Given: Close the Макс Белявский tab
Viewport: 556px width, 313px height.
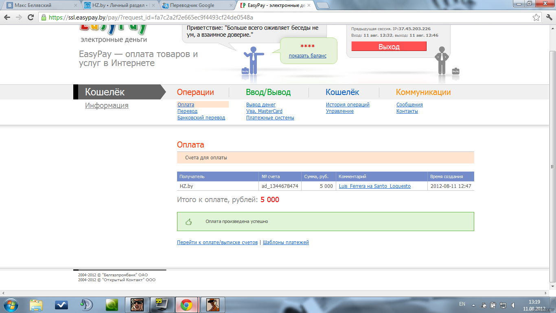Looking at the screenshot, I should coord(75,5).
